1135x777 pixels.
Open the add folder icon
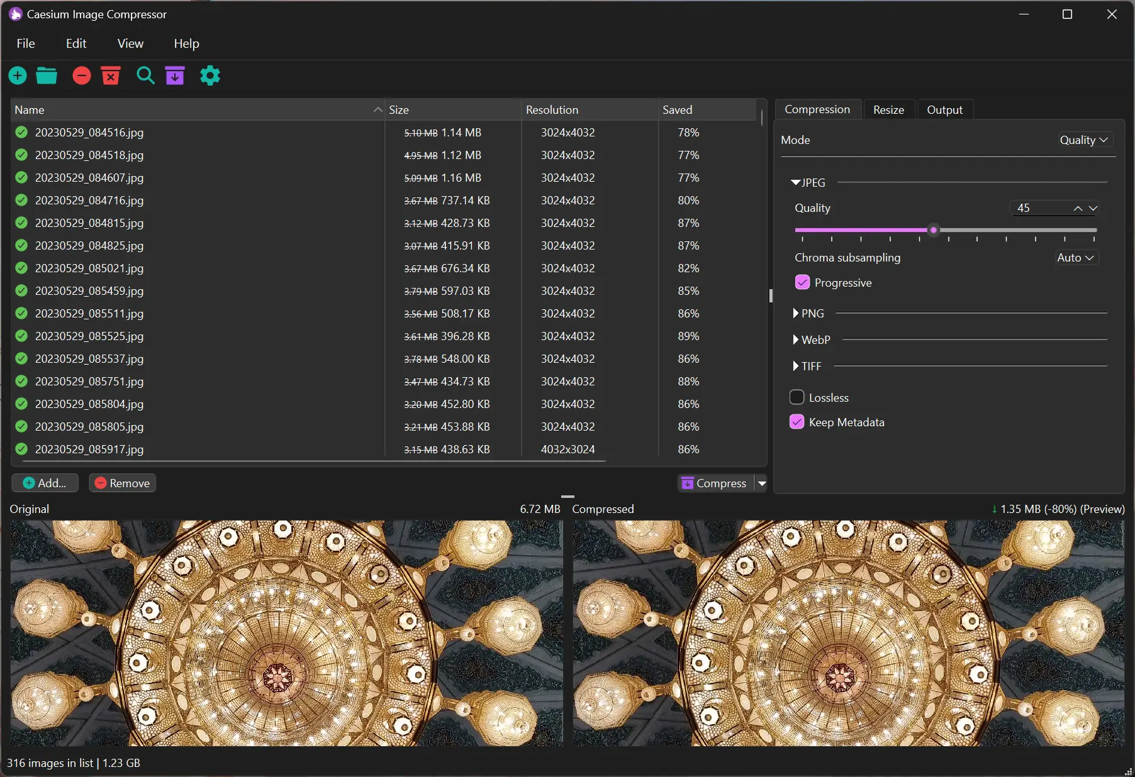coord(47,75)
